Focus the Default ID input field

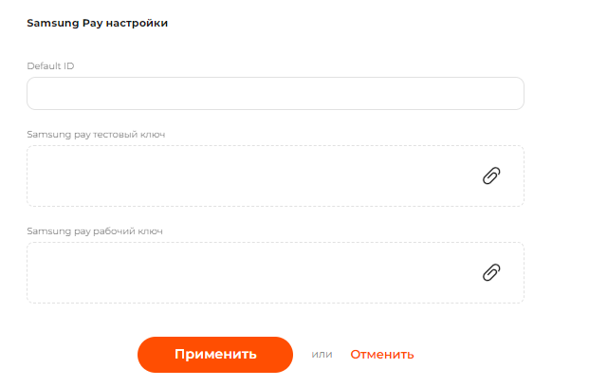[275, 94]
